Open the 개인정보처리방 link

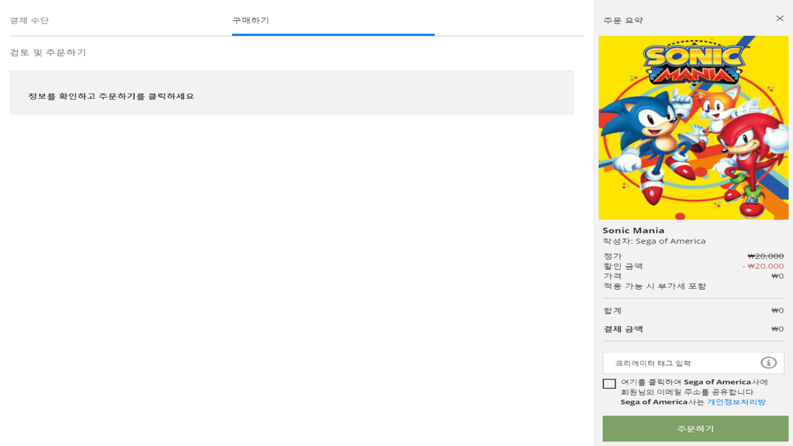click(x=736, y=402)
